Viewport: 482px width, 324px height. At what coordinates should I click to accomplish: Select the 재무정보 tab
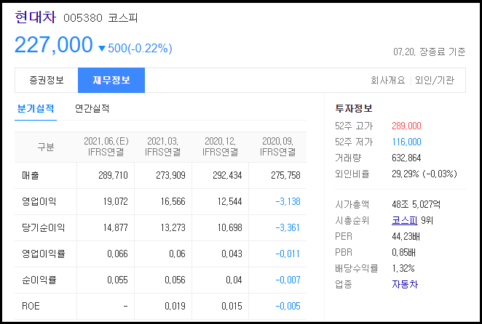(111, 81)
